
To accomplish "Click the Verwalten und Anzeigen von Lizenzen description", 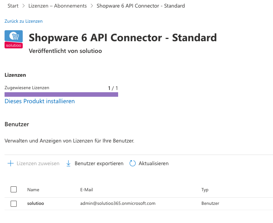I will pos(69,141).
